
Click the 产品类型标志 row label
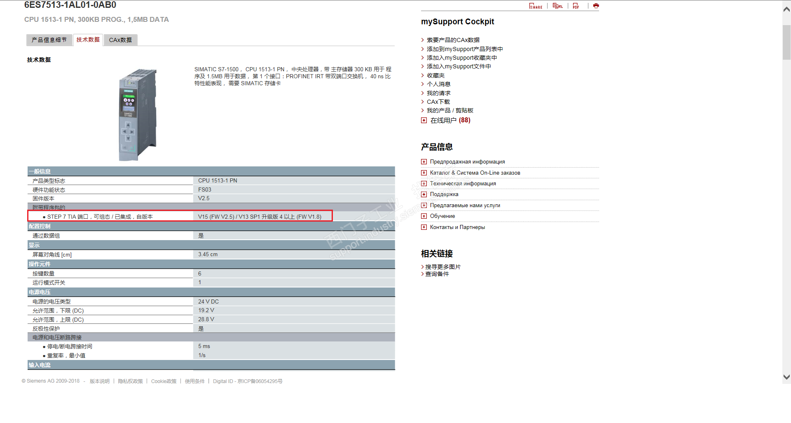coord(49,181)
